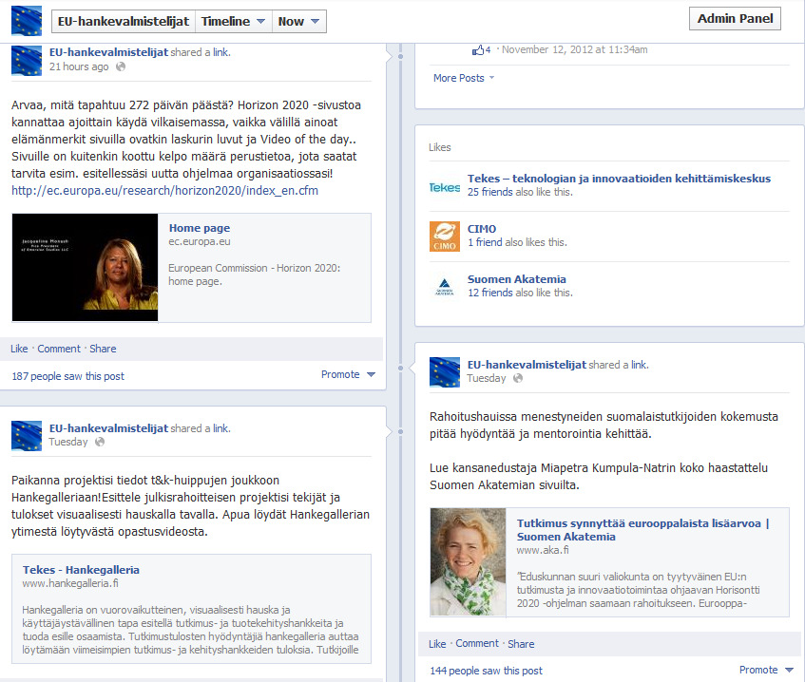805x682 pixels.
Task: Open the ec.europa.eu horizon2020 URL link
Action: coord(164,191)
